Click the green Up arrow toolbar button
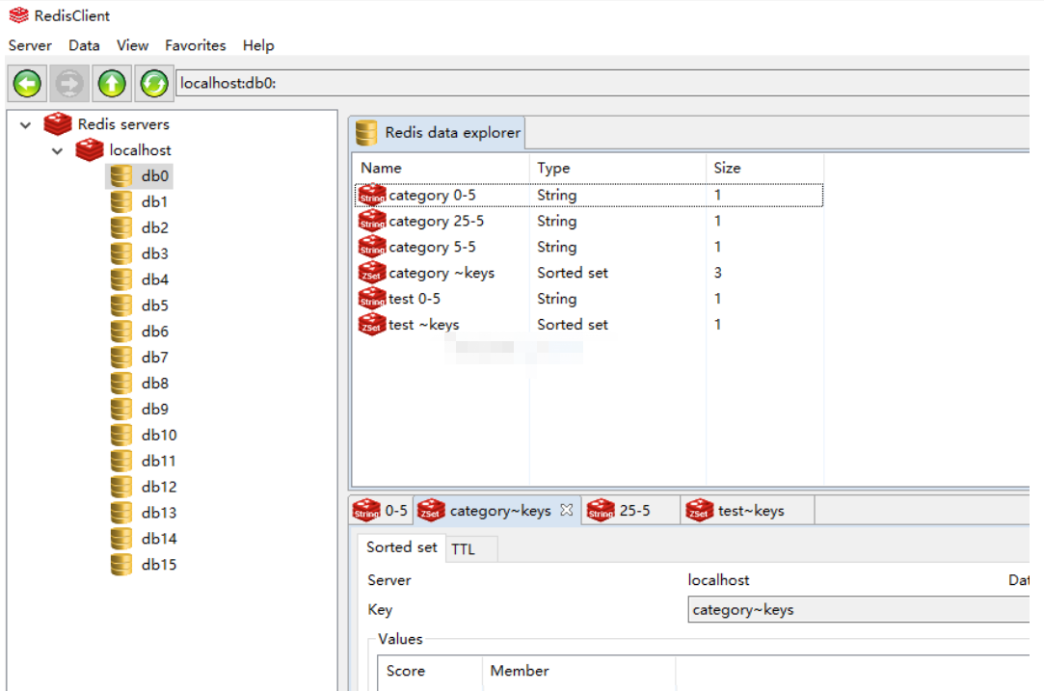This screenshot has height=691, width=1044. tap(112, 84)
